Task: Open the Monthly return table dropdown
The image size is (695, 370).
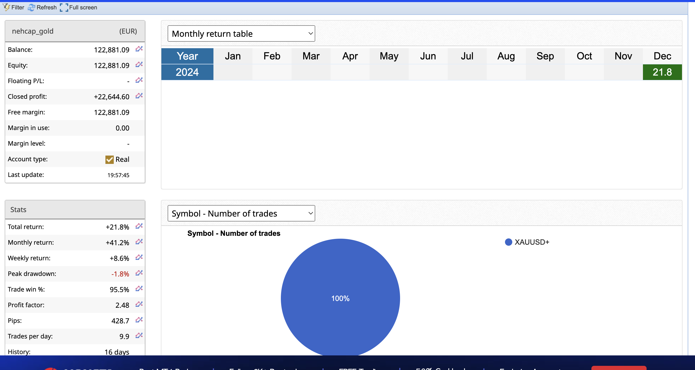Action: 241,34
